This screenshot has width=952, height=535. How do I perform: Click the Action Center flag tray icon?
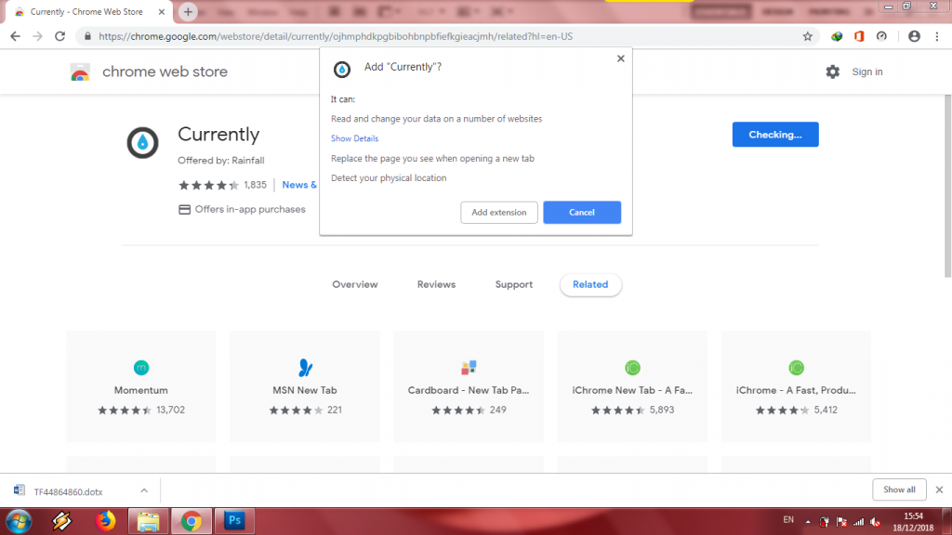841,522
